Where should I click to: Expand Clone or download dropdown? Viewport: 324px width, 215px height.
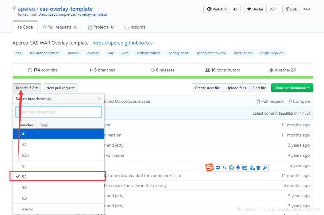tap(292, 88)
